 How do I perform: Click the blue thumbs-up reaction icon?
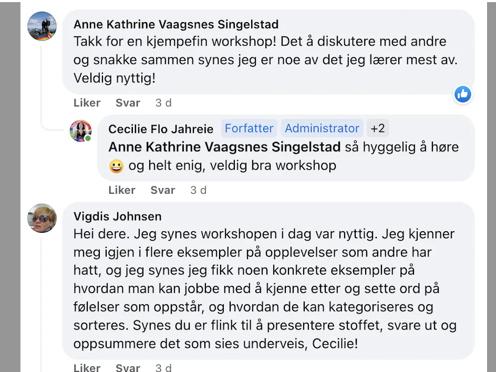[463, 94]
